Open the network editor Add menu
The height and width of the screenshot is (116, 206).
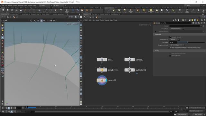pyautogui.click(x=86, y=20)
